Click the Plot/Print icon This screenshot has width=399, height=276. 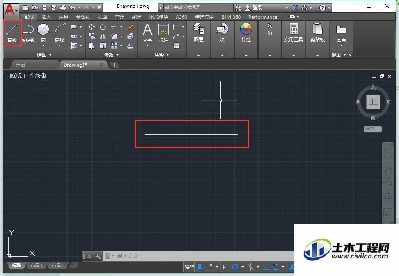[63, 8]
